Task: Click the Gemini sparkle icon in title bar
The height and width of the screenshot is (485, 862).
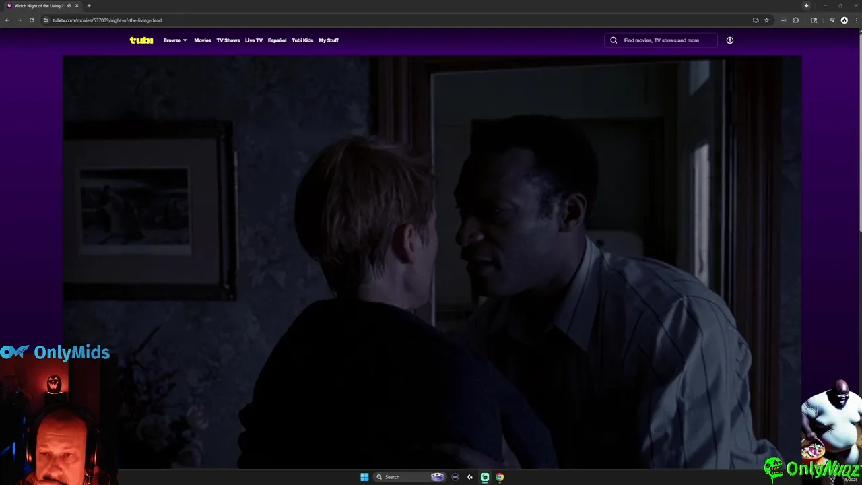Action: pos(806,6)
